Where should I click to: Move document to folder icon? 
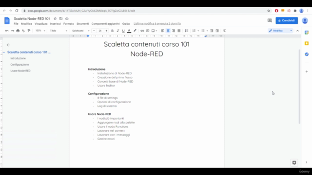tap(61, 18)
